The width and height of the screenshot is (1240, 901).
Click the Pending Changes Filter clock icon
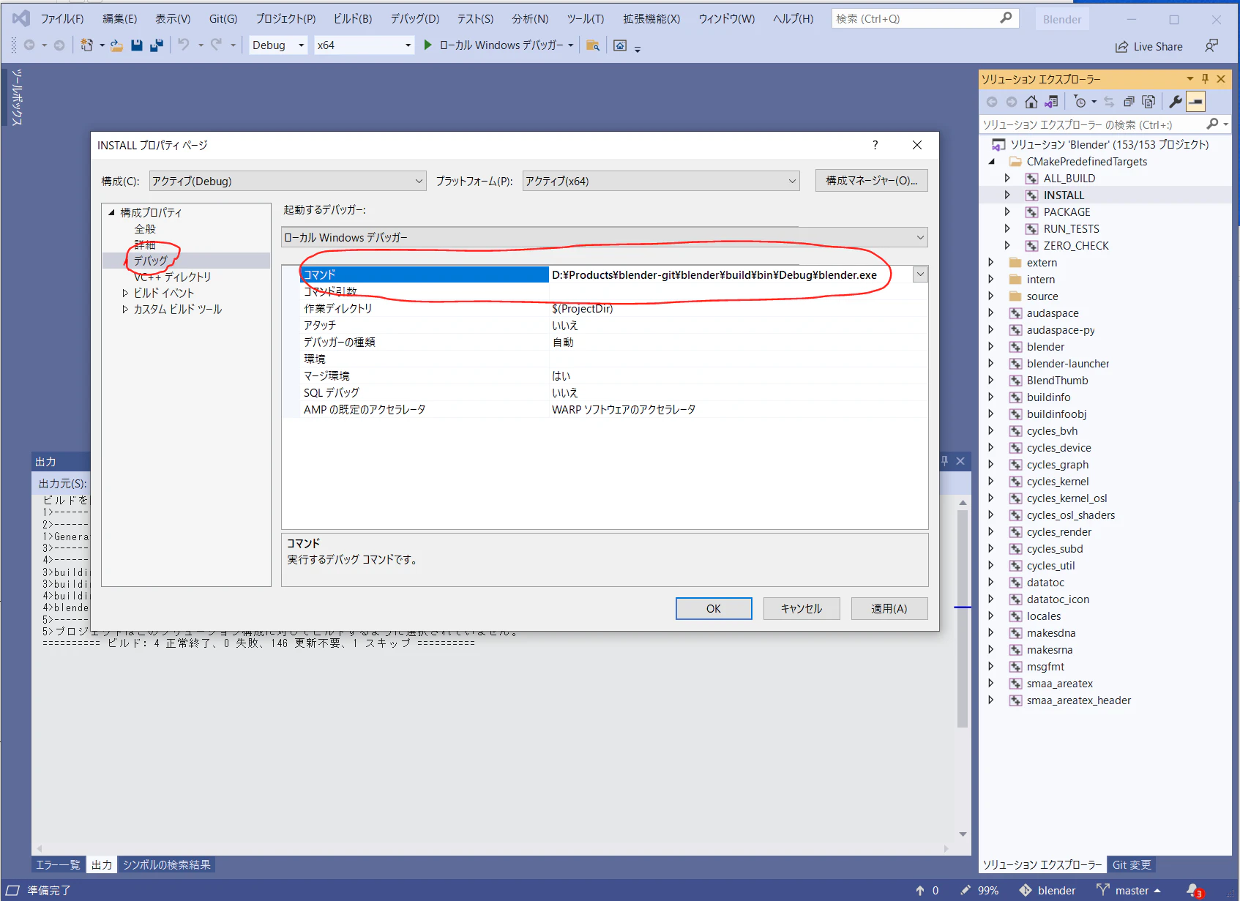(1080, 102)
